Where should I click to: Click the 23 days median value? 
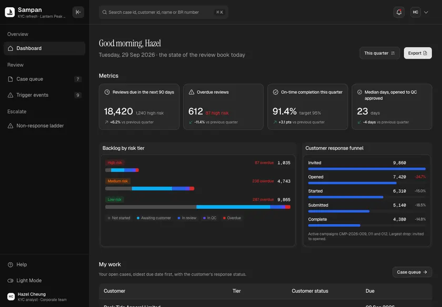[363, 112]
